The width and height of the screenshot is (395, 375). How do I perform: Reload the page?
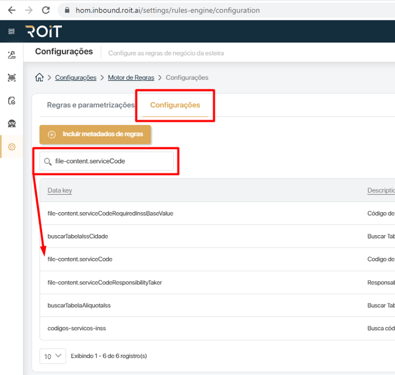(46, 10)
